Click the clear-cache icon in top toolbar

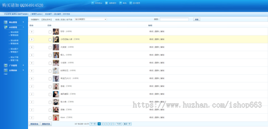click(107, 3)
